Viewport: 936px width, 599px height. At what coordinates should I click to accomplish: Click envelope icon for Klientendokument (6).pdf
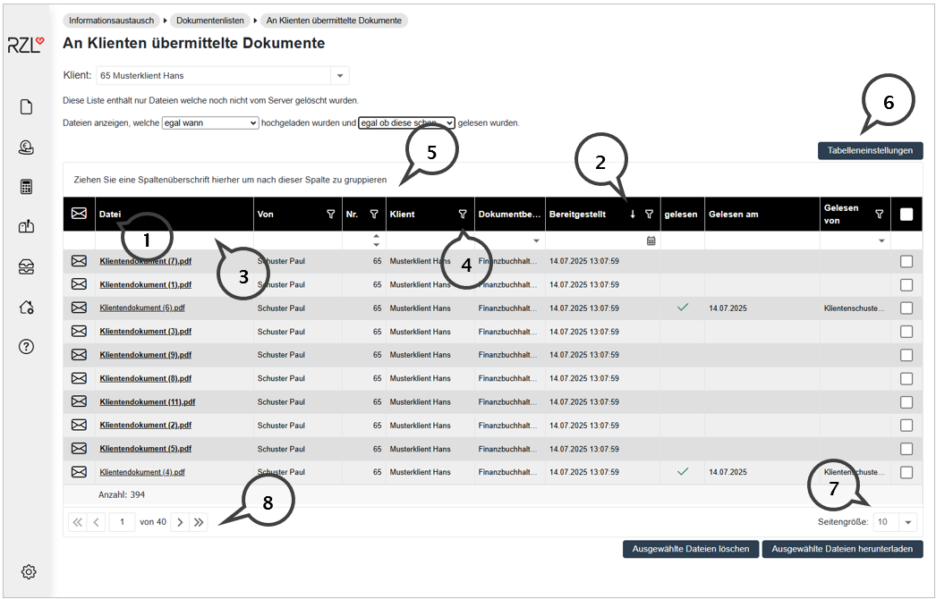[79, 308]
